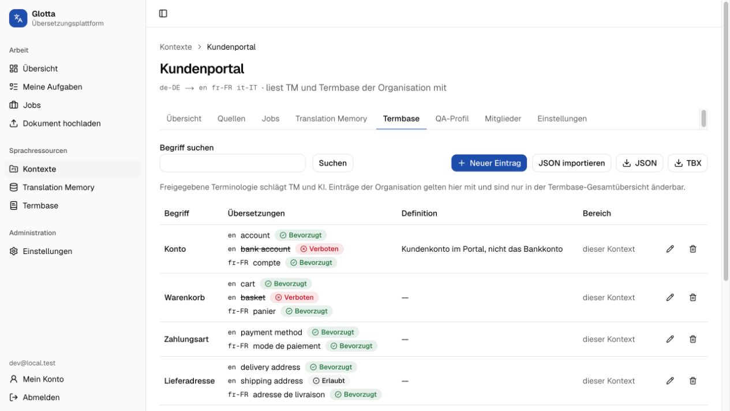
Task: Open Mein Konto in the sidebar
Action: (73, 379)
